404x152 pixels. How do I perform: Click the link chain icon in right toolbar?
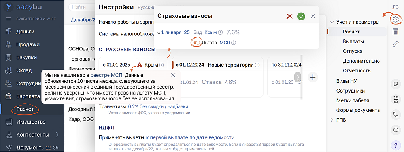[x=395, y=44]
